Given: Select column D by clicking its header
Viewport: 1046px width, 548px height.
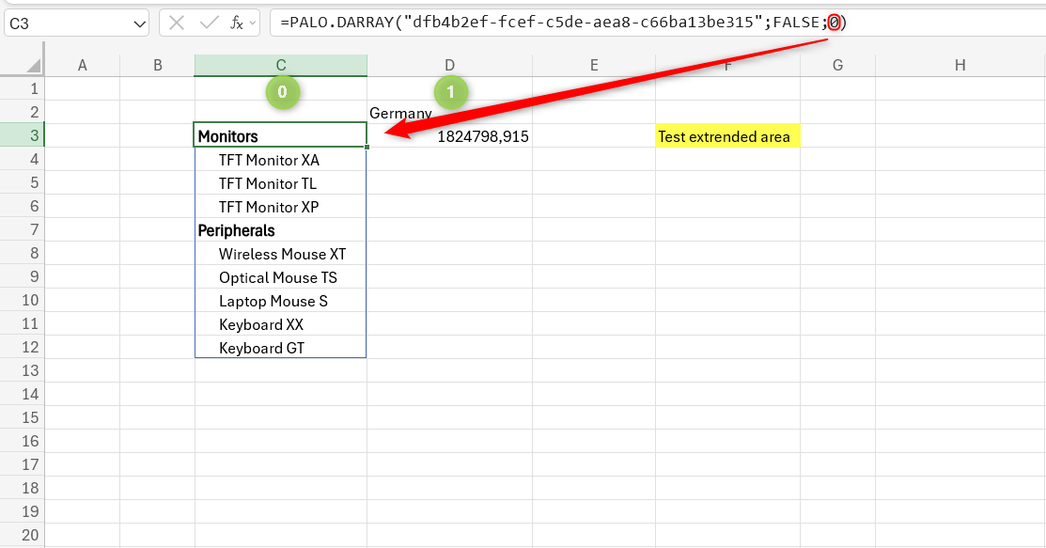Looking at the screenshot, I should 449,64.
